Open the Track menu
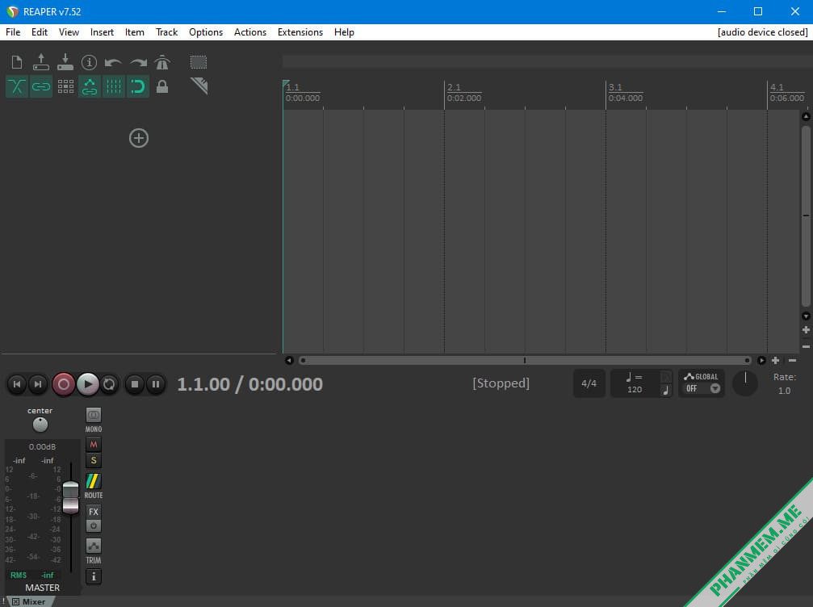 166,32
